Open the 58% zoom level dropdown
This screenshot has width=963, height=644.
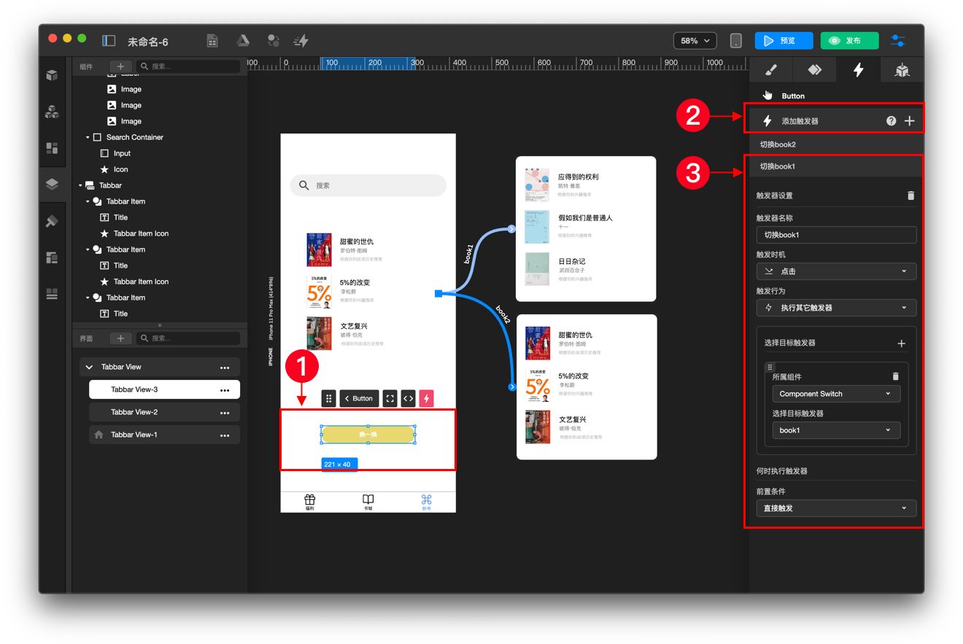[695, 41]
